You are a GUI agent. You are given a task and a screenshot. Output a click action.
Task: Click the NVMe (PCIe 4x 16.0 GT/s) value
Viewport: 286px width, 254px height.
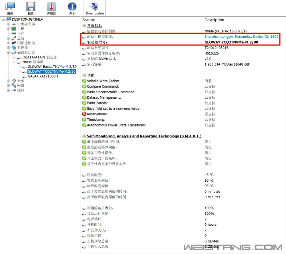pos(225,31)
